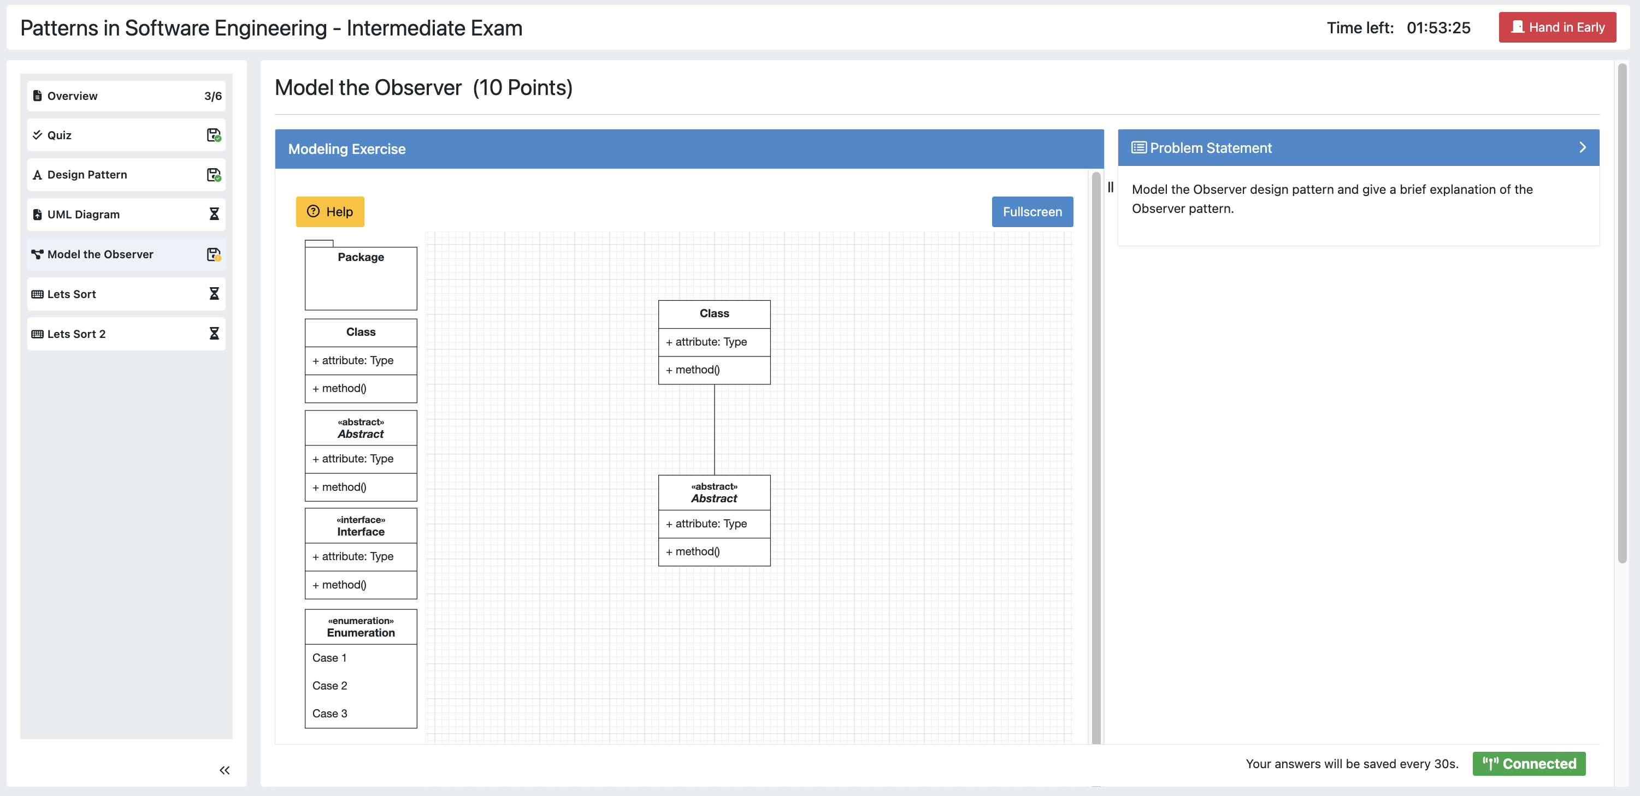Click the Quiz checkmark icon
This screenshot has width=1640, height=796.
click(37, 135)
